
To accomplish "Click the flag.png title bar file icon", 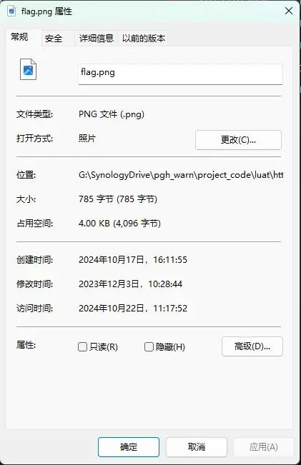I will pos(11,11).
